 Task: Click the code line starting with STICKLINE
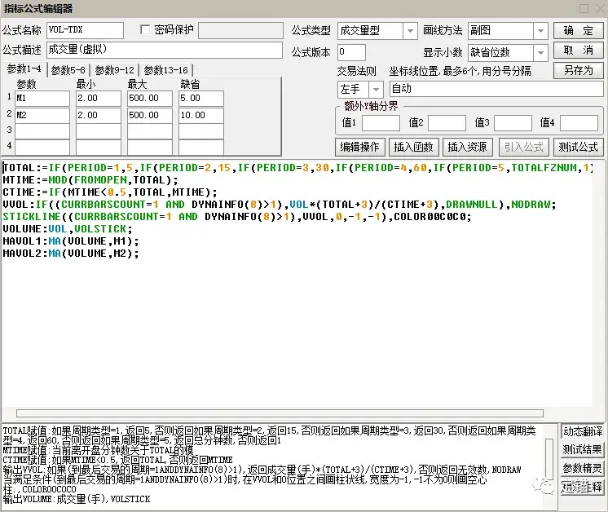coord(237,217)
